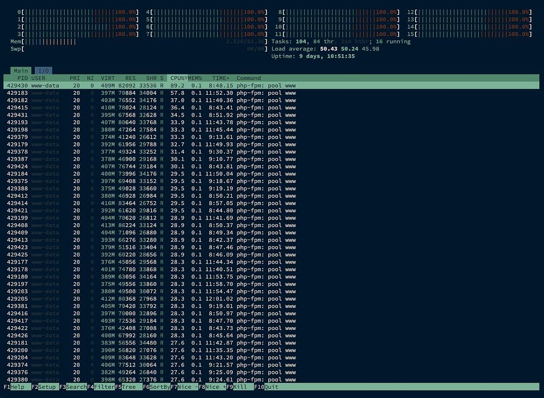The width and height of the screenshot is (544, 398).
Task: Select process row PID 429193
Action: click(271, 123)
